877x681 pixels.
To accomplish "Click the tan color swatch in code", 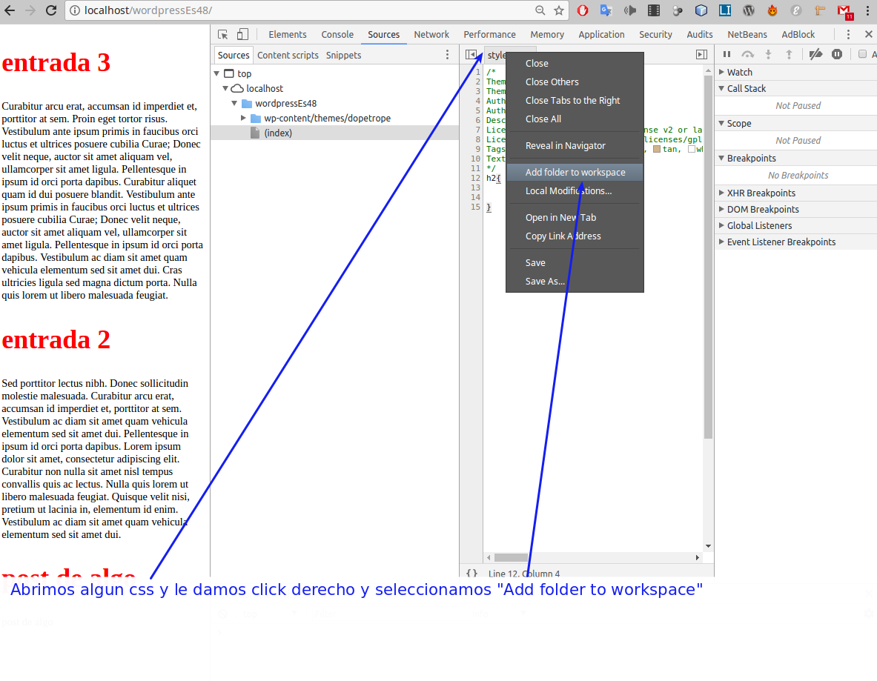I will (x=657, y=149).
